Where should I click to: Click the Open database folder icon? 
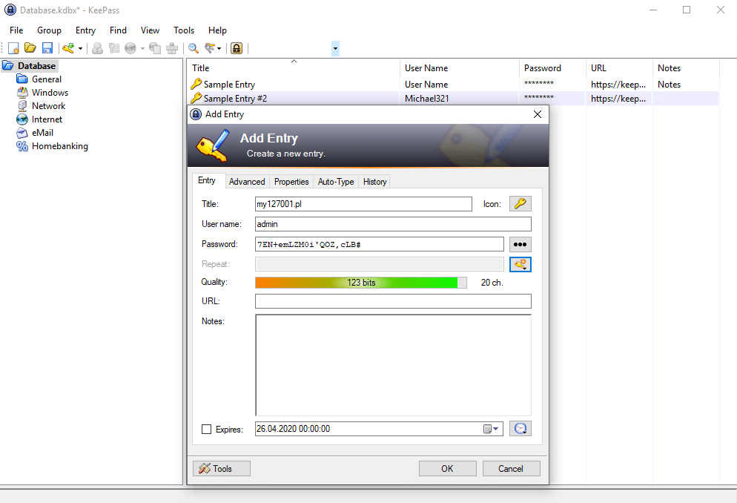click(x=30, y=48)
